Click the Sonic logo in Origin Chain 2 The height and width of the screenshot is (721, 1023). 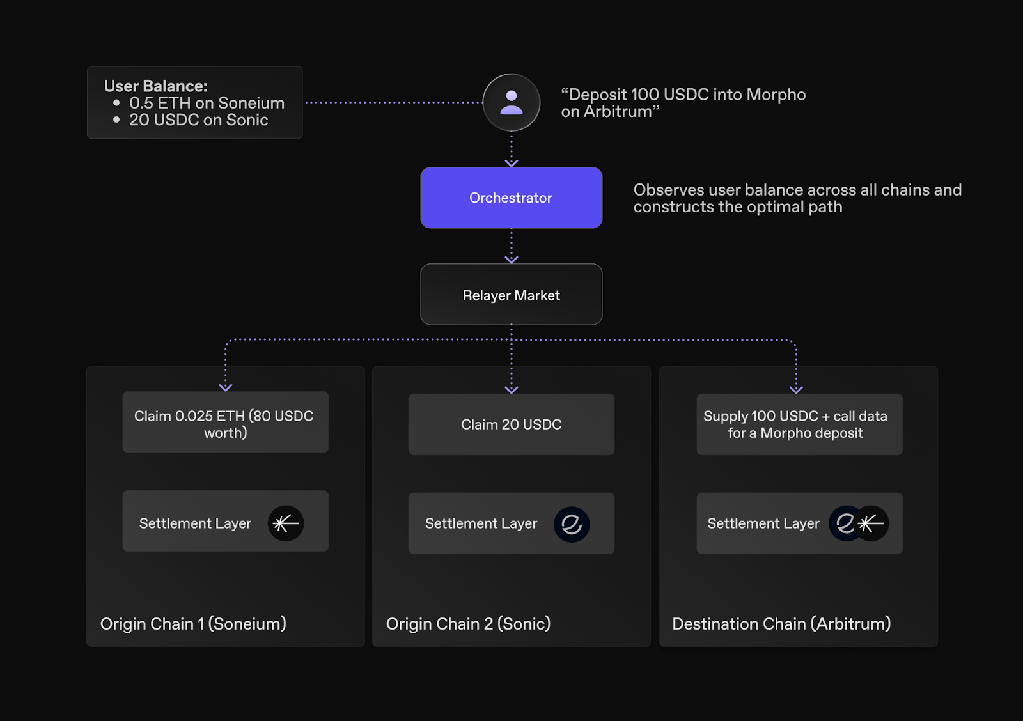coord(572,525)
